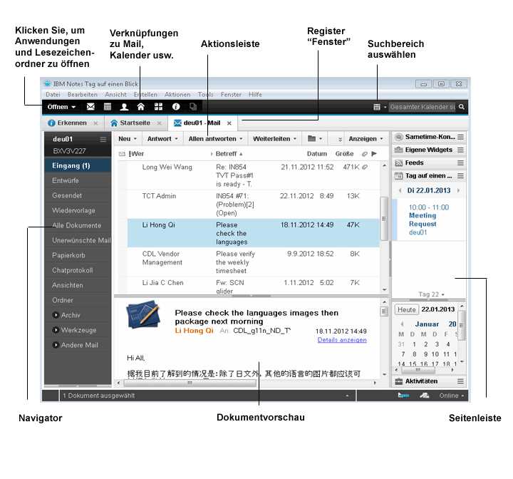This screenshot has height=479, width=513.
Task: Click the Mail envelope shortcut icon
Action: [x=90, y=107]
